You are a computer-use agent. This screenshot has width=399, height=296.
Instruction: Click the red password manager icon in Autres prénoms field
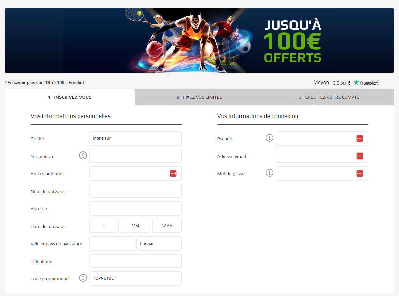coord(173,173)
